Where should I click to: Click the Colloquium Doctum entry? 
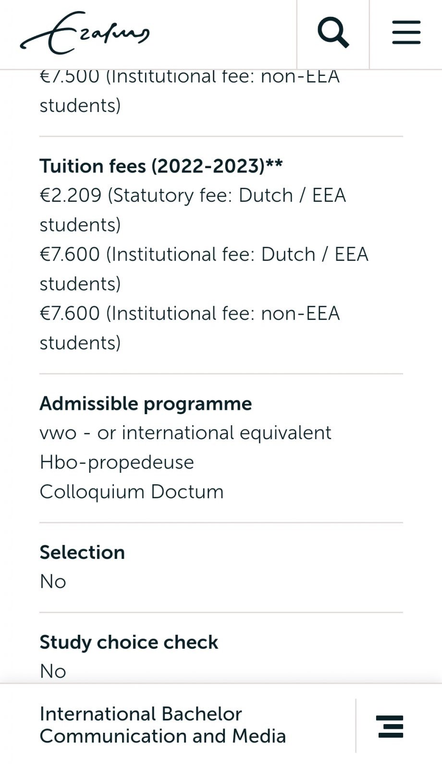[132, 492]
